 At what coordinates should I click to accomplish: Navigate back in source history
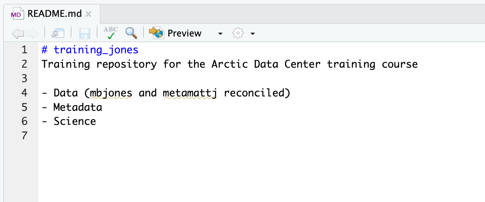point(17,33)
